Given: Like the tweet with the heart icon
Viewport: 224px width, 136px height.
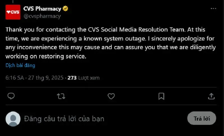Looking at the screenshot, I should (x=111, y=96).
